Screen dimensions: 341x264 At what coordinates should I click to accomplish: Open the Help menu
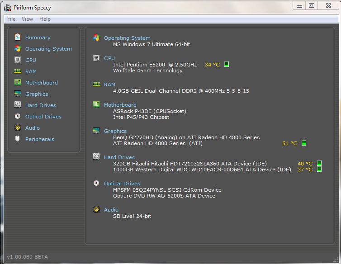point(45,19)
